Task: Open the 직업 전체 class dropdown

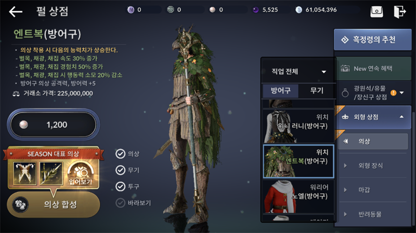Action: point(298,72)
